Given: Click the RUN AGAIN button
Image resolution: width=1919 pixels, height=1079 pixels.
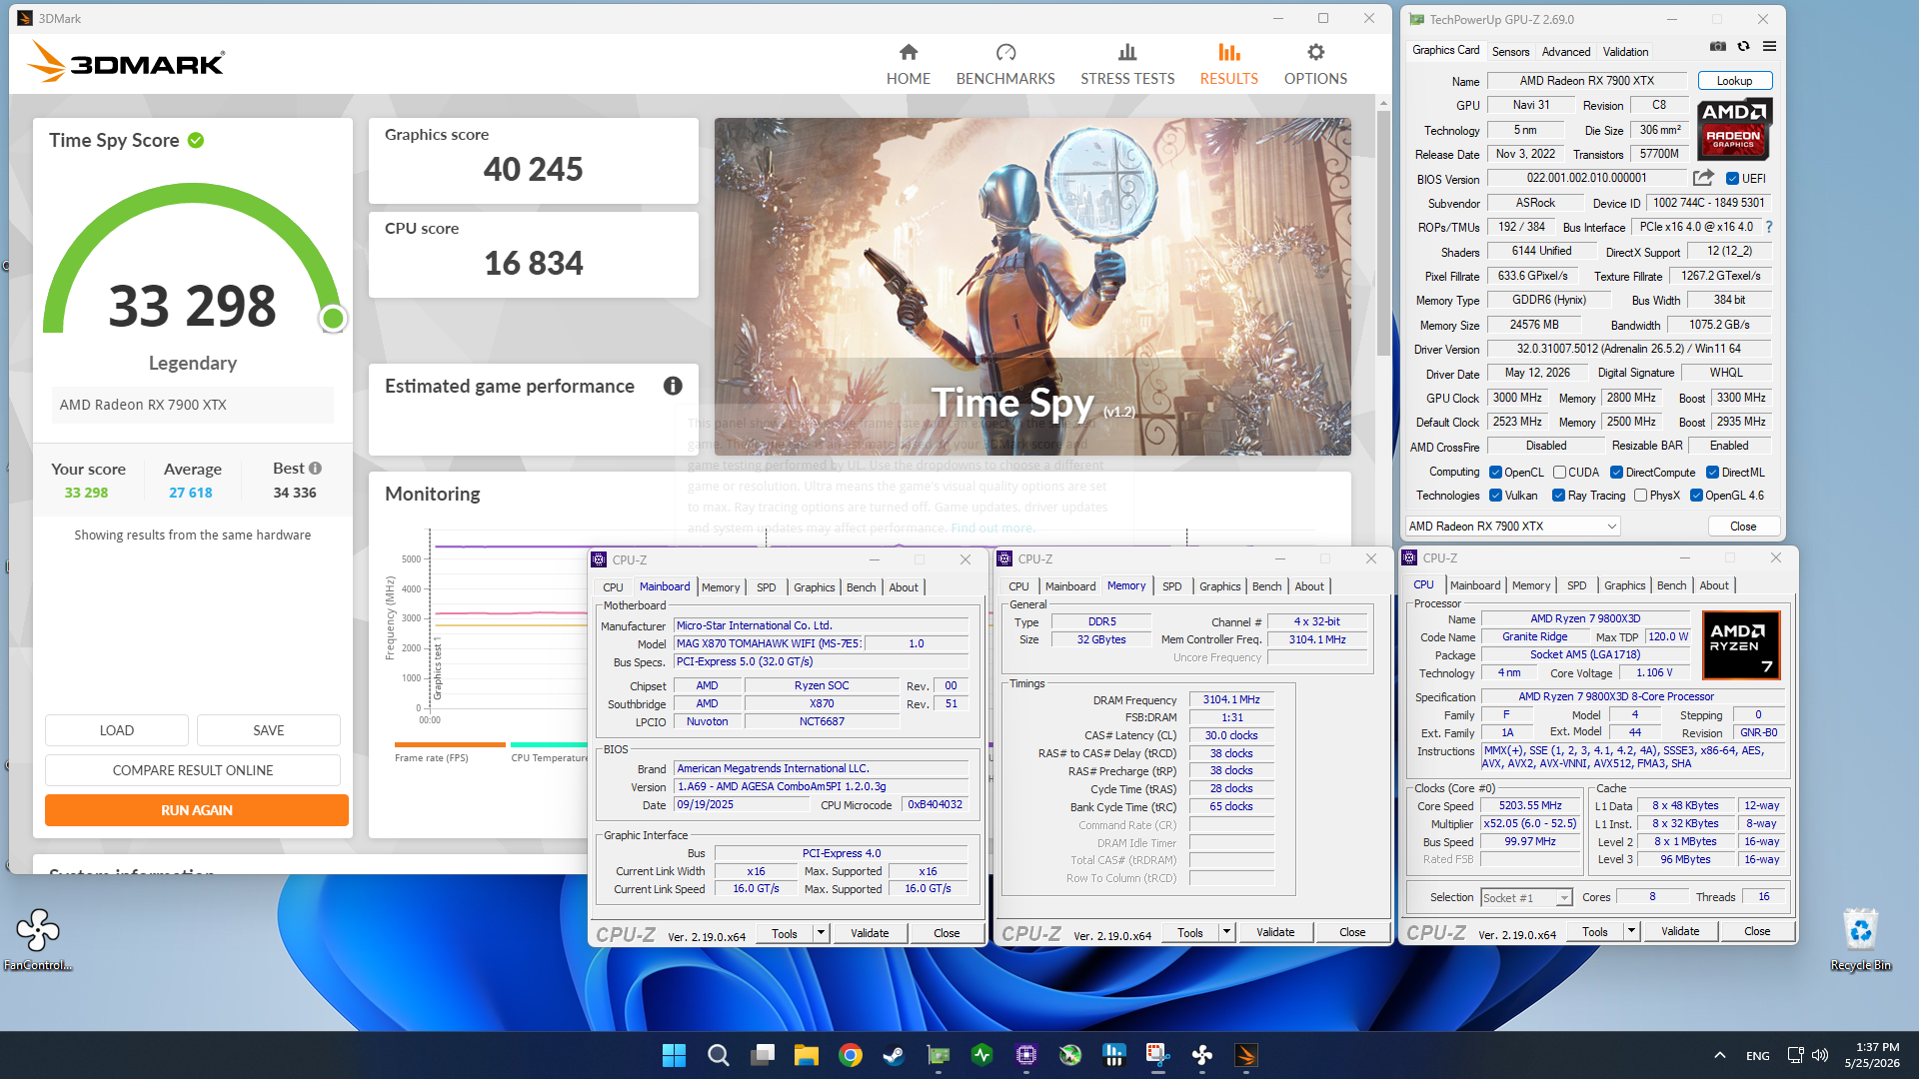Looking at the screenshot, I should click(197, 810).
